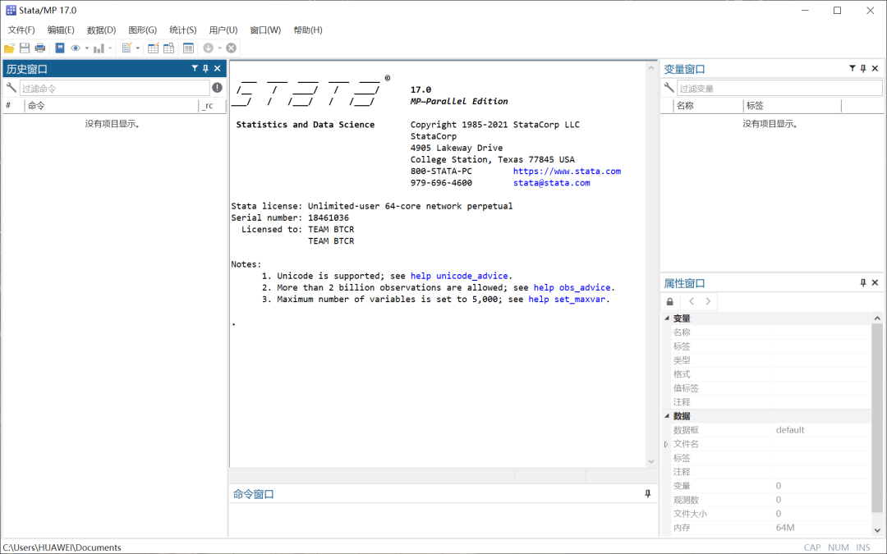This screenshot has width=887, height=554.
Task: Click the next variable arrow in 属性窗口
Action: [708, 301]
